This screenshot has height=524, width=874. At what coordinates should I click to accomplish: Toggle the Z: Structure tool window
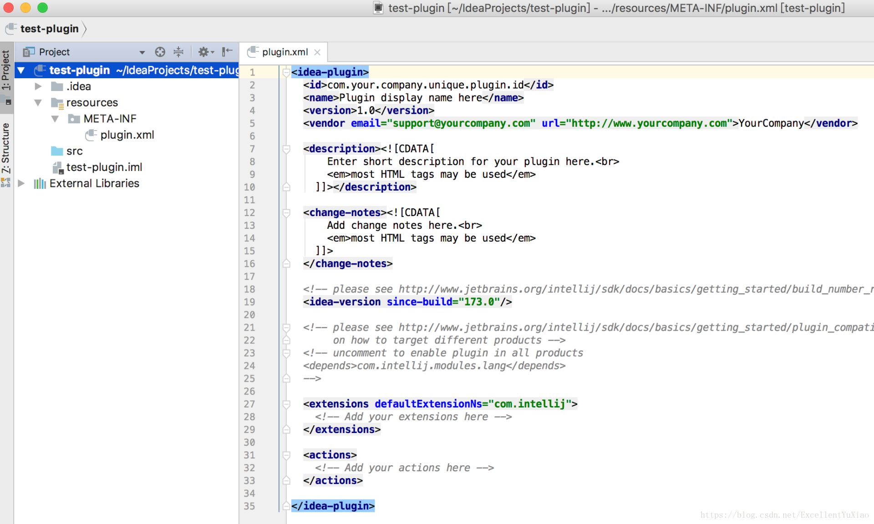click(x=6, y=148)
